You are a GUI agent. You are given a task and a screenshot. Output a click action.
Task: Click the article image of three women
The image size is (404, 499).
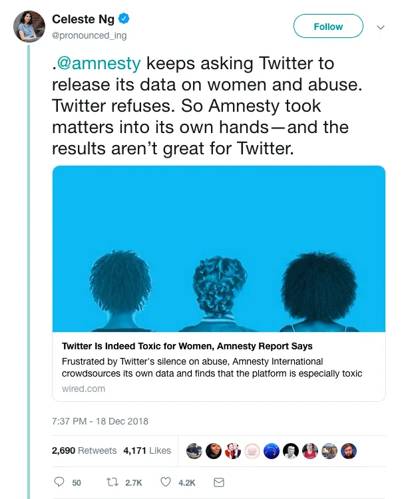219,249
